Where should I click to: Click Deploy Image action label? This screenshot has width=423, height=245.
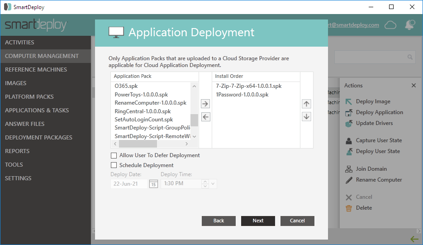pos(373,101)
